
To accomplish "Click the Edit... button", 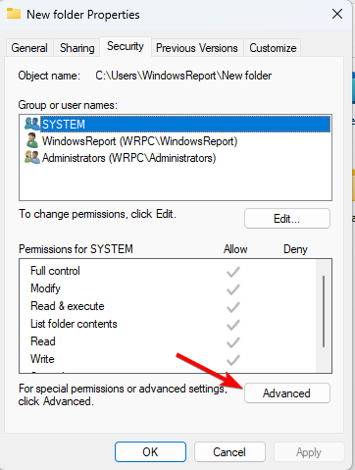I will pyautogui.click(x=287, y=218).
